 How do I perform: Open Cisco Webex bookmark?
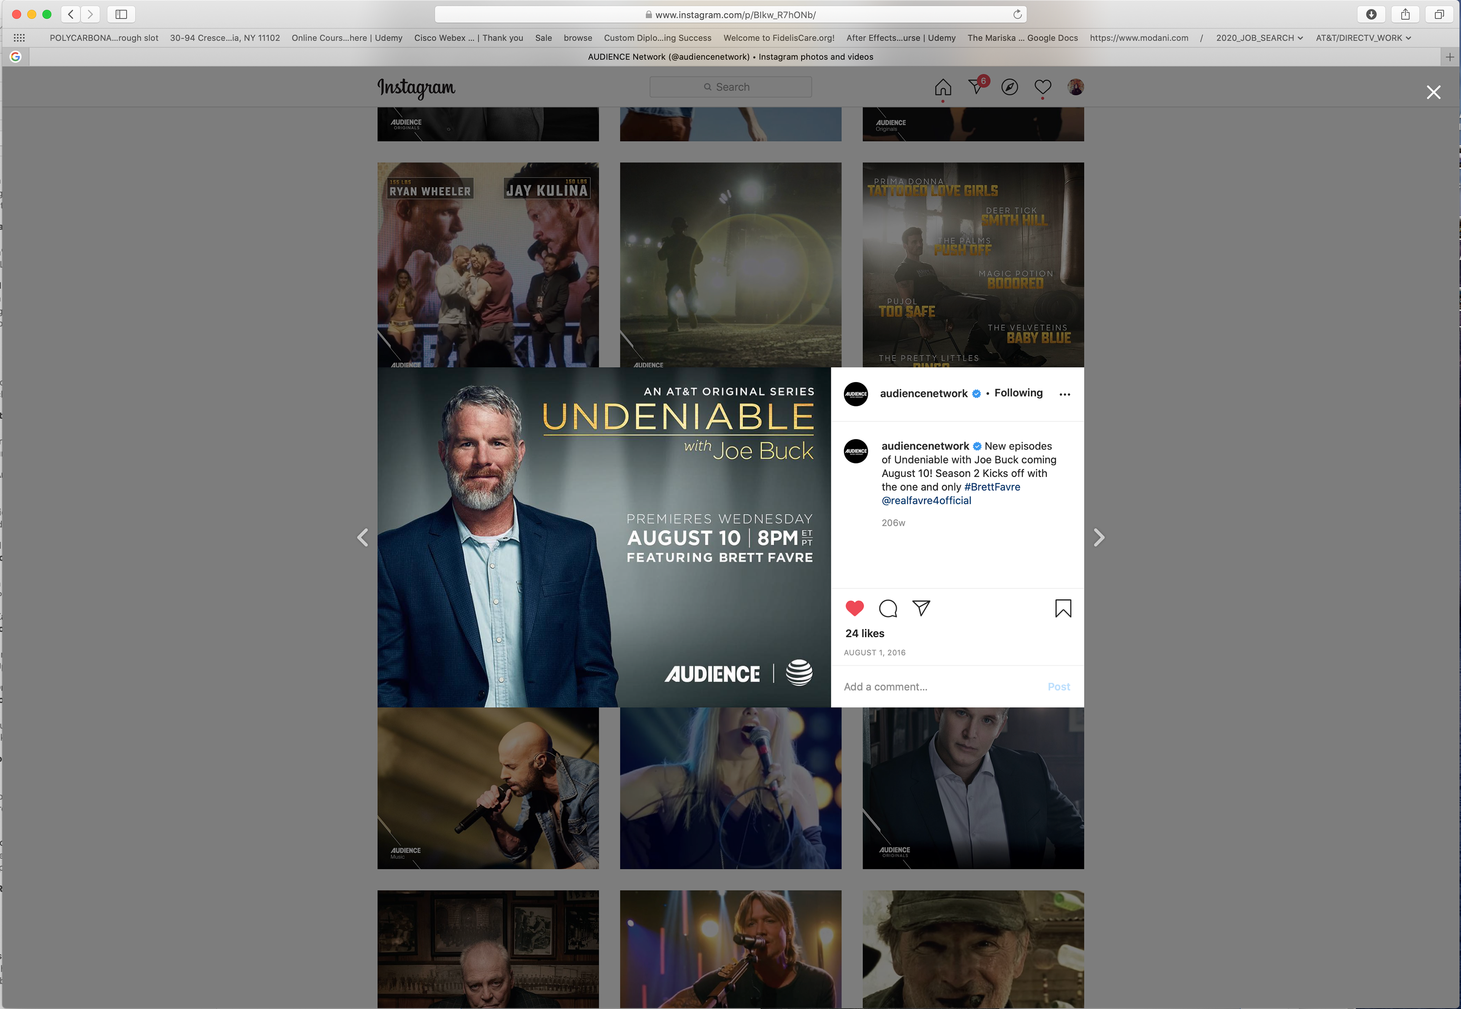pyautogui.click(x=468, y=38)
